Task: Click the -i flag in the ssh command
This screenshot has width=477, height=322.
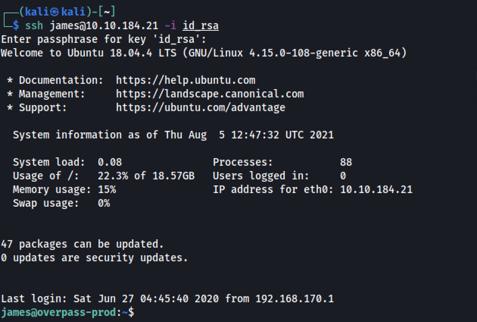Action: click(x=170, y=26)
